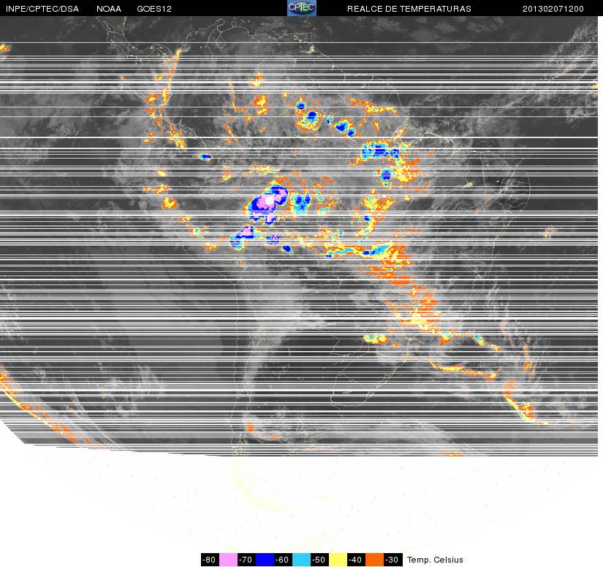Screen dimensions: 603x567
Task: Click the GOES12 satellite label
Action: tap(154, 9)
